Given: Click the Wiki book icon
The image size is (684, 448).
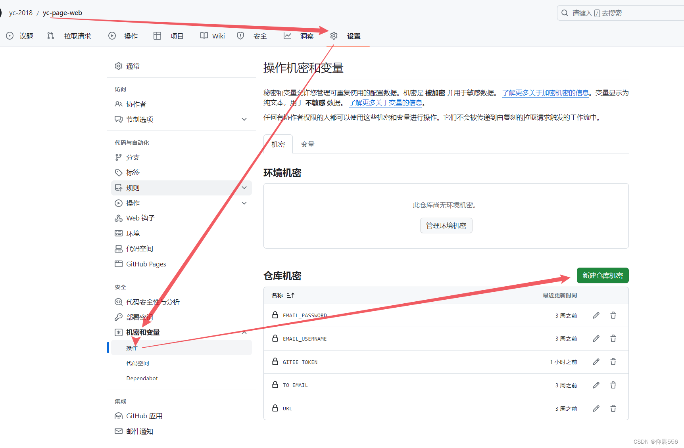Looking at the screenshot, I should coord(204,36).
